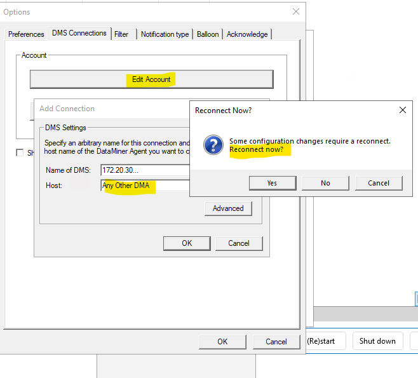This screenshot has height=378, width=418.
Task: Switch to the Acknowledge tab
Action: pyautogui.click(x=247, y=34)
